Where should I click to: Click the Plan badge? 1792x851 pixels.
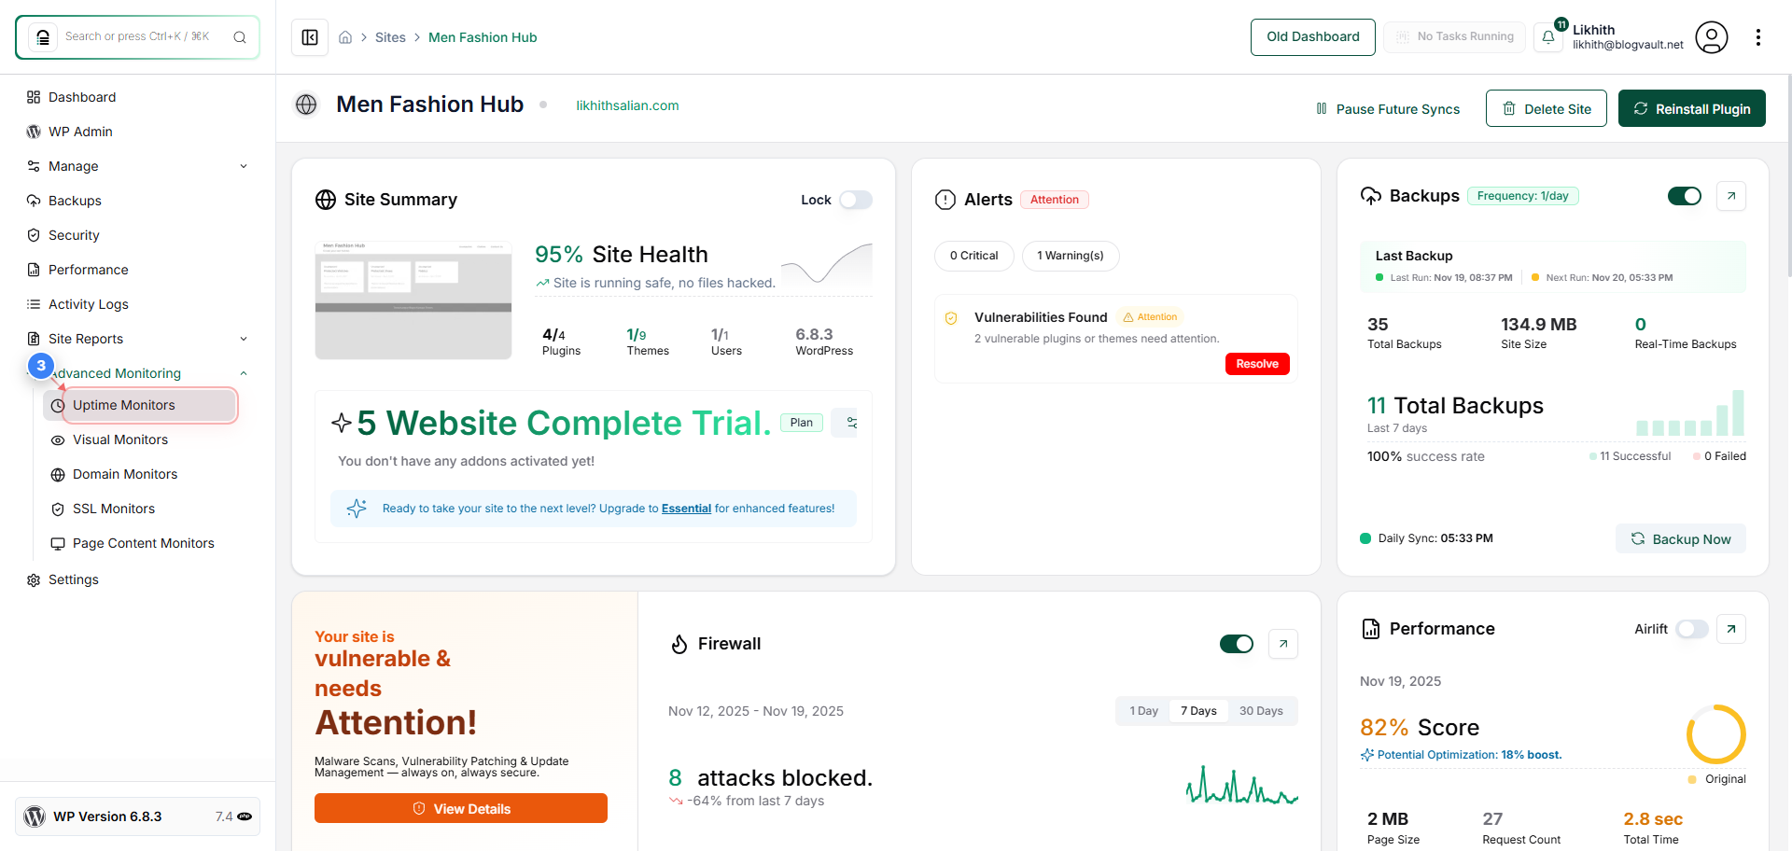coord(802,423)
